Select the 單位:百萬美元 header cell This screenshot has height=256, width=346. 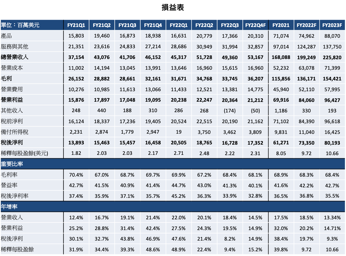pos(20,25)
